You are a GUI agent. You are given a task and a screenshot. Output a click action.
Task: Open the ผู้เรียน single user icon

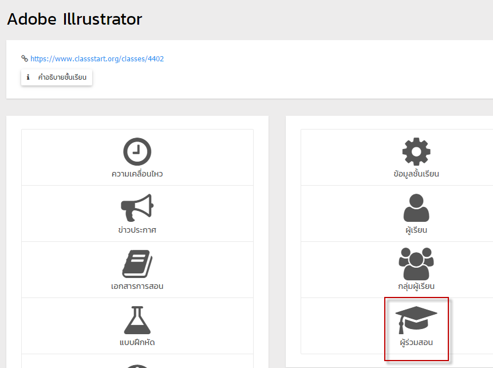pos(416,208)
